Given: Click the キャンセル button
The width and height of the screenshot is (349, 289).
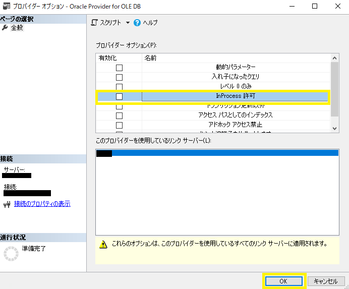Looking at the screenshot, I should 326,281.
